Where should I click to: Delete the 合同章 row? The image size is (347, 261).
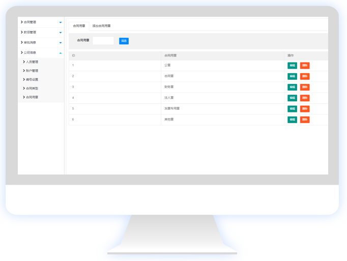(x=304, y=76)
